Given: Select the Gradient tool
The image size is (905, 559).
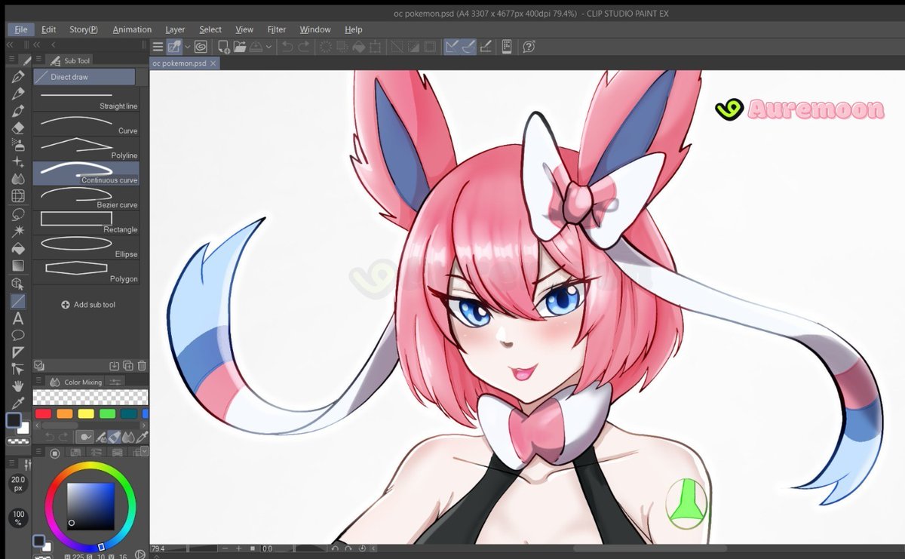Looking at the screenshot, I should (x=18, y=266).
